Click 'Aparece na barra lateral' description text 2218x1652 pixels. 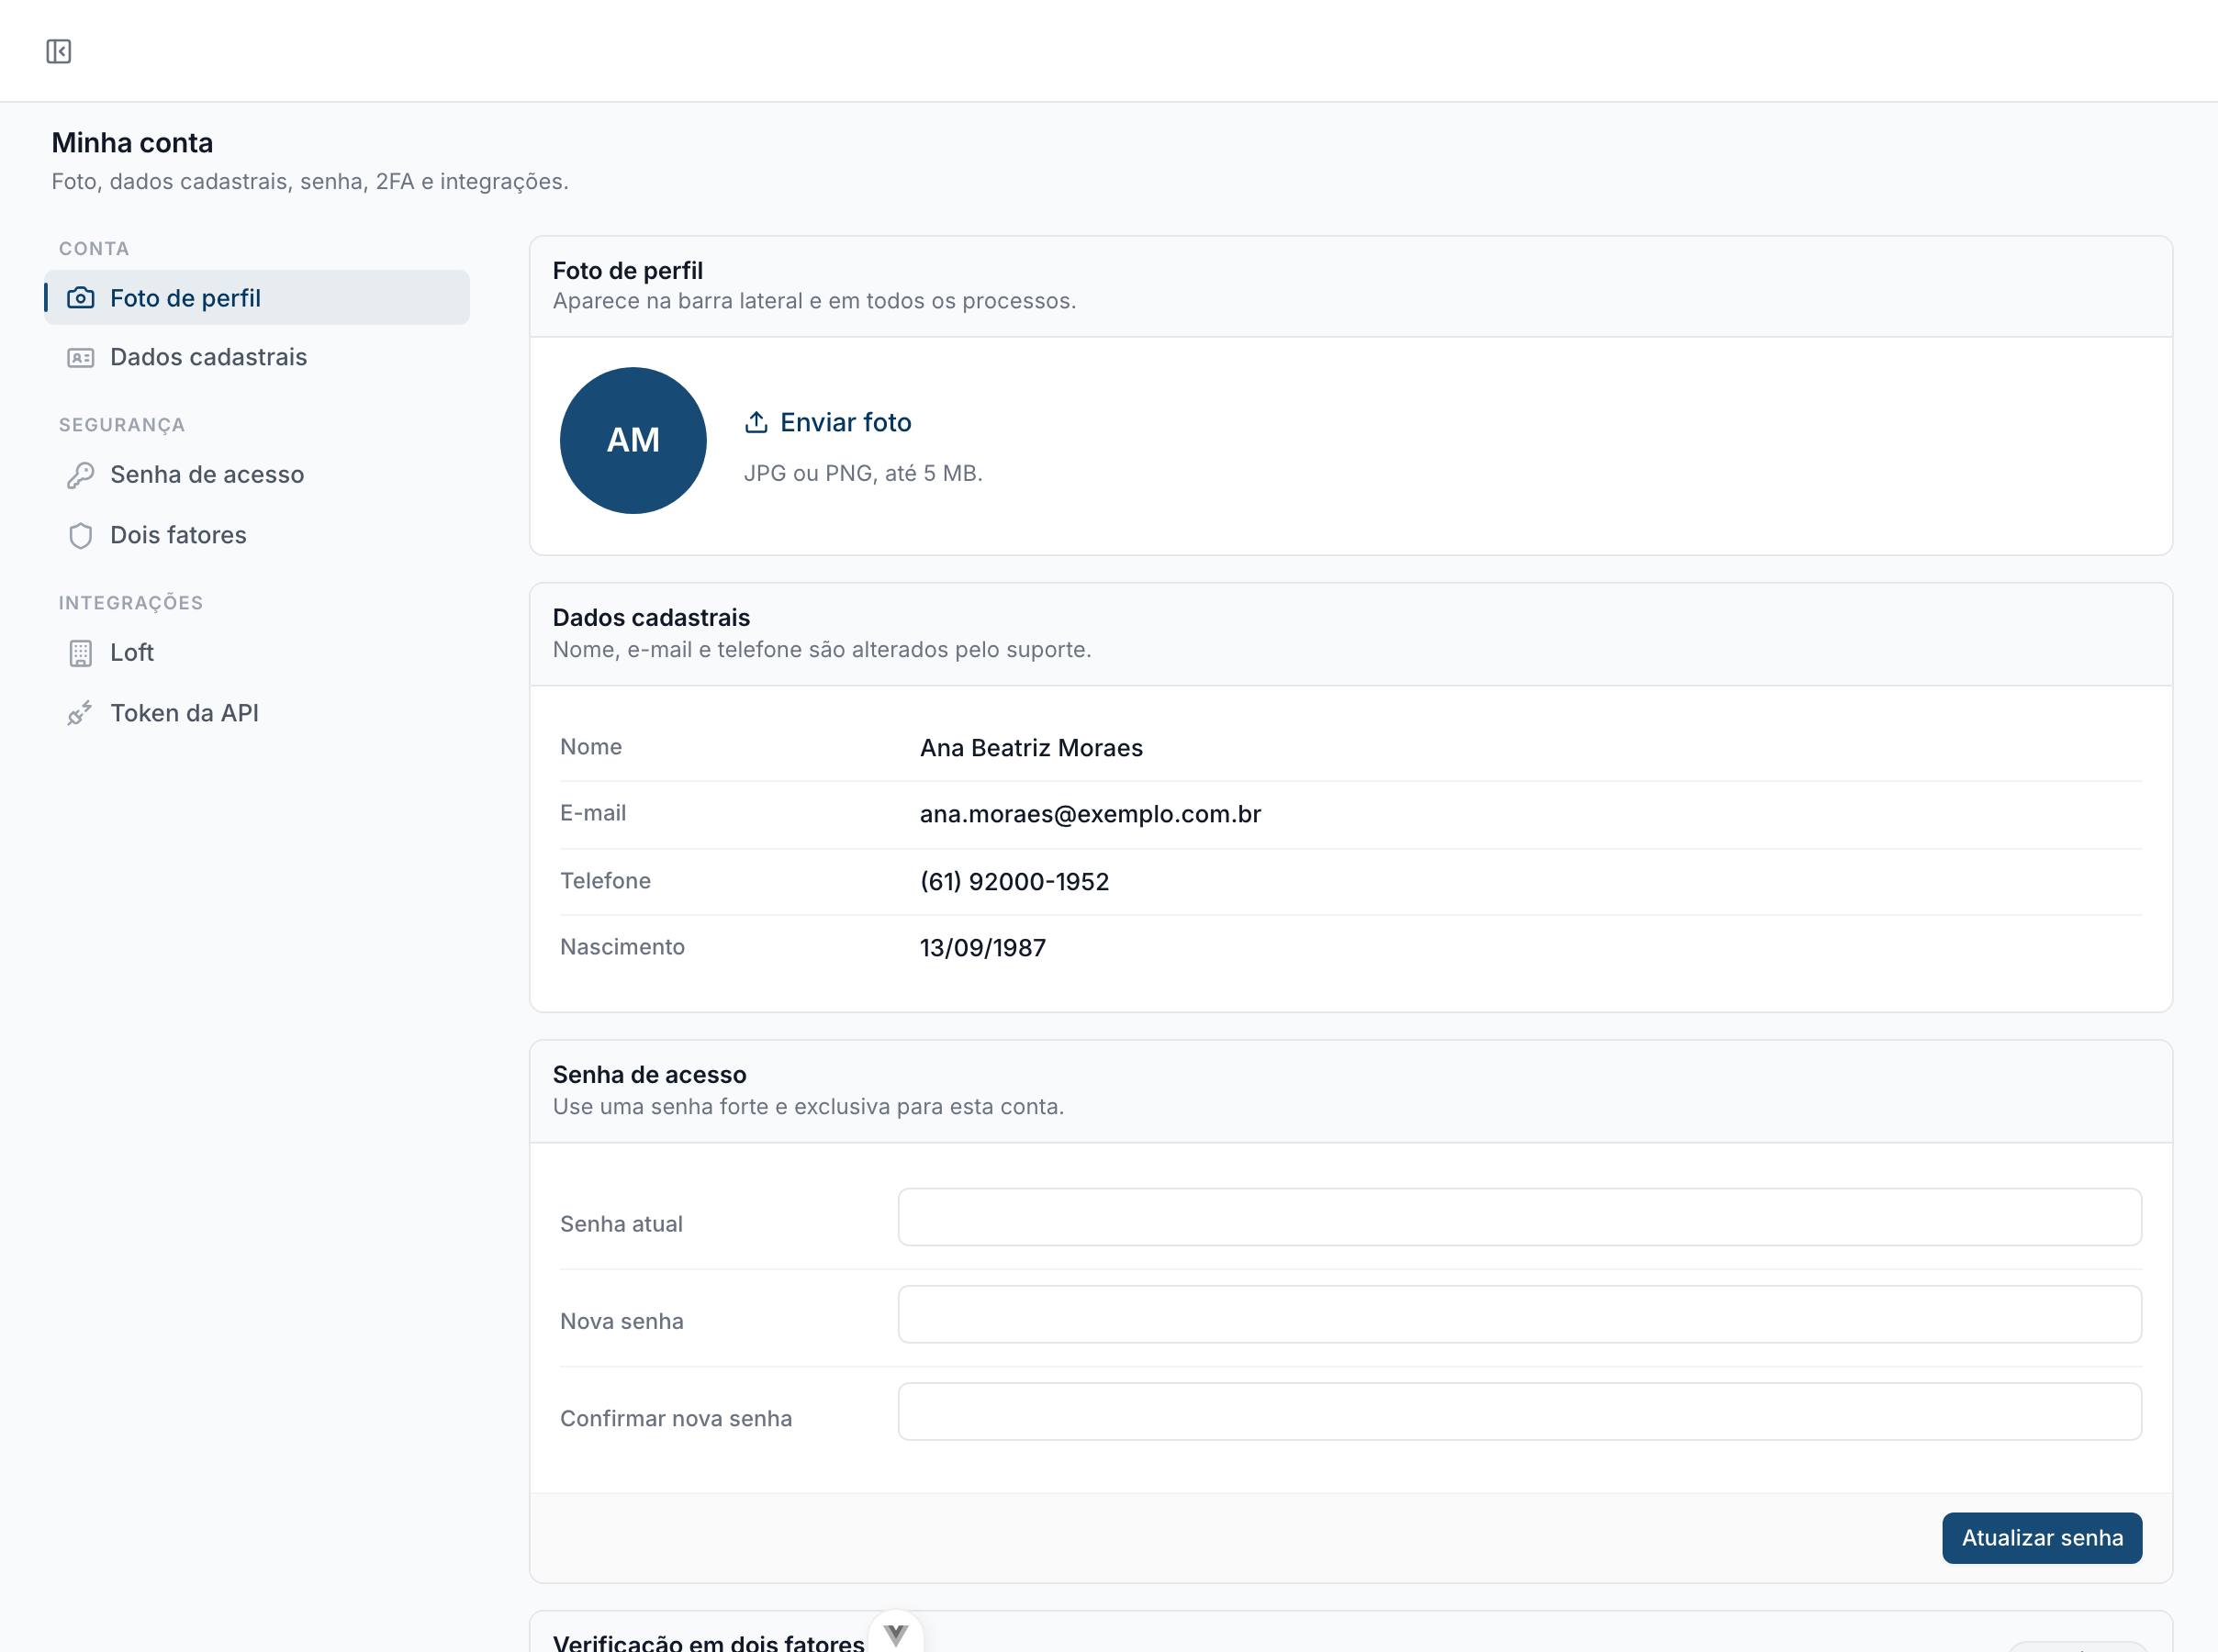[x=814, y=301]
